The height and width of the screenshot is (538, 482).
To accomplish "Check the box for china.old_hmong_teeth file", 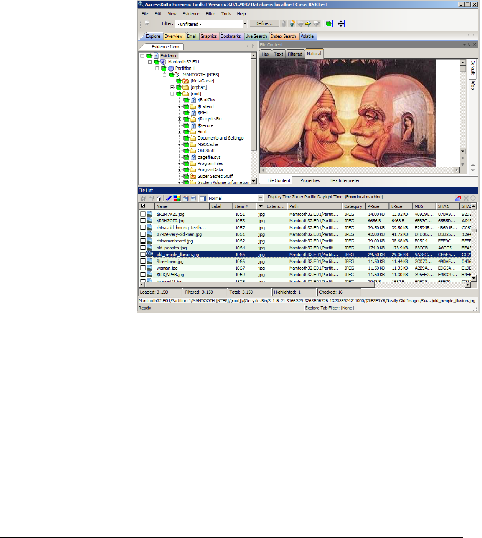I will [143, 228].
